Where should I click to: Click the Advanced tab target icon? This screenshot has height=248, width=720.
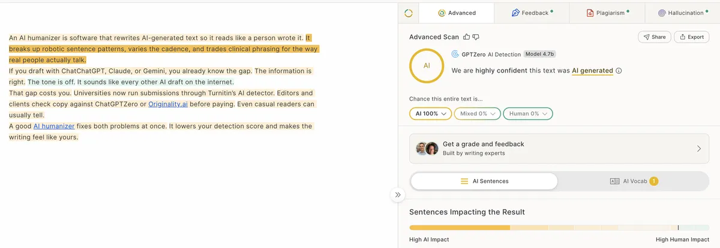click(442, 13)
